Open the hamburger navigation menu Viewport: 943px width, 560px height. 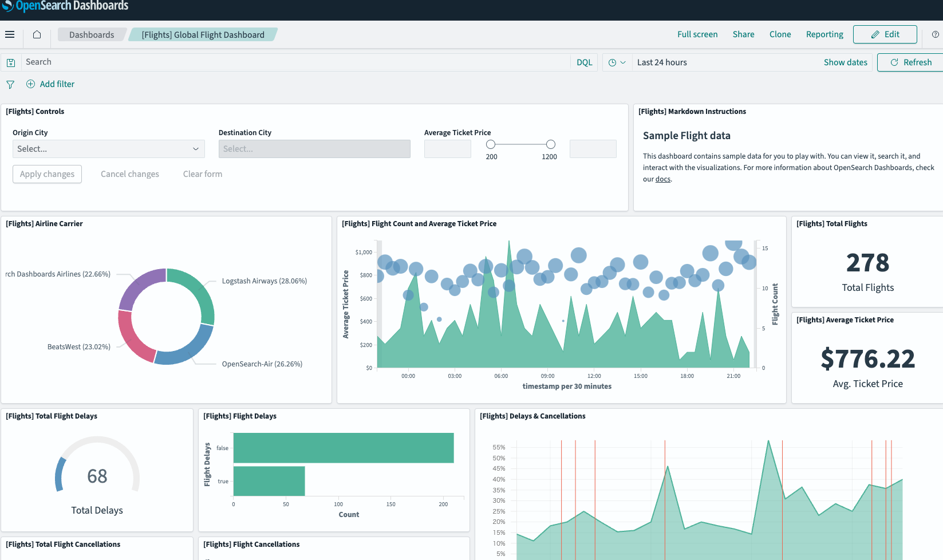pos(10,34)
